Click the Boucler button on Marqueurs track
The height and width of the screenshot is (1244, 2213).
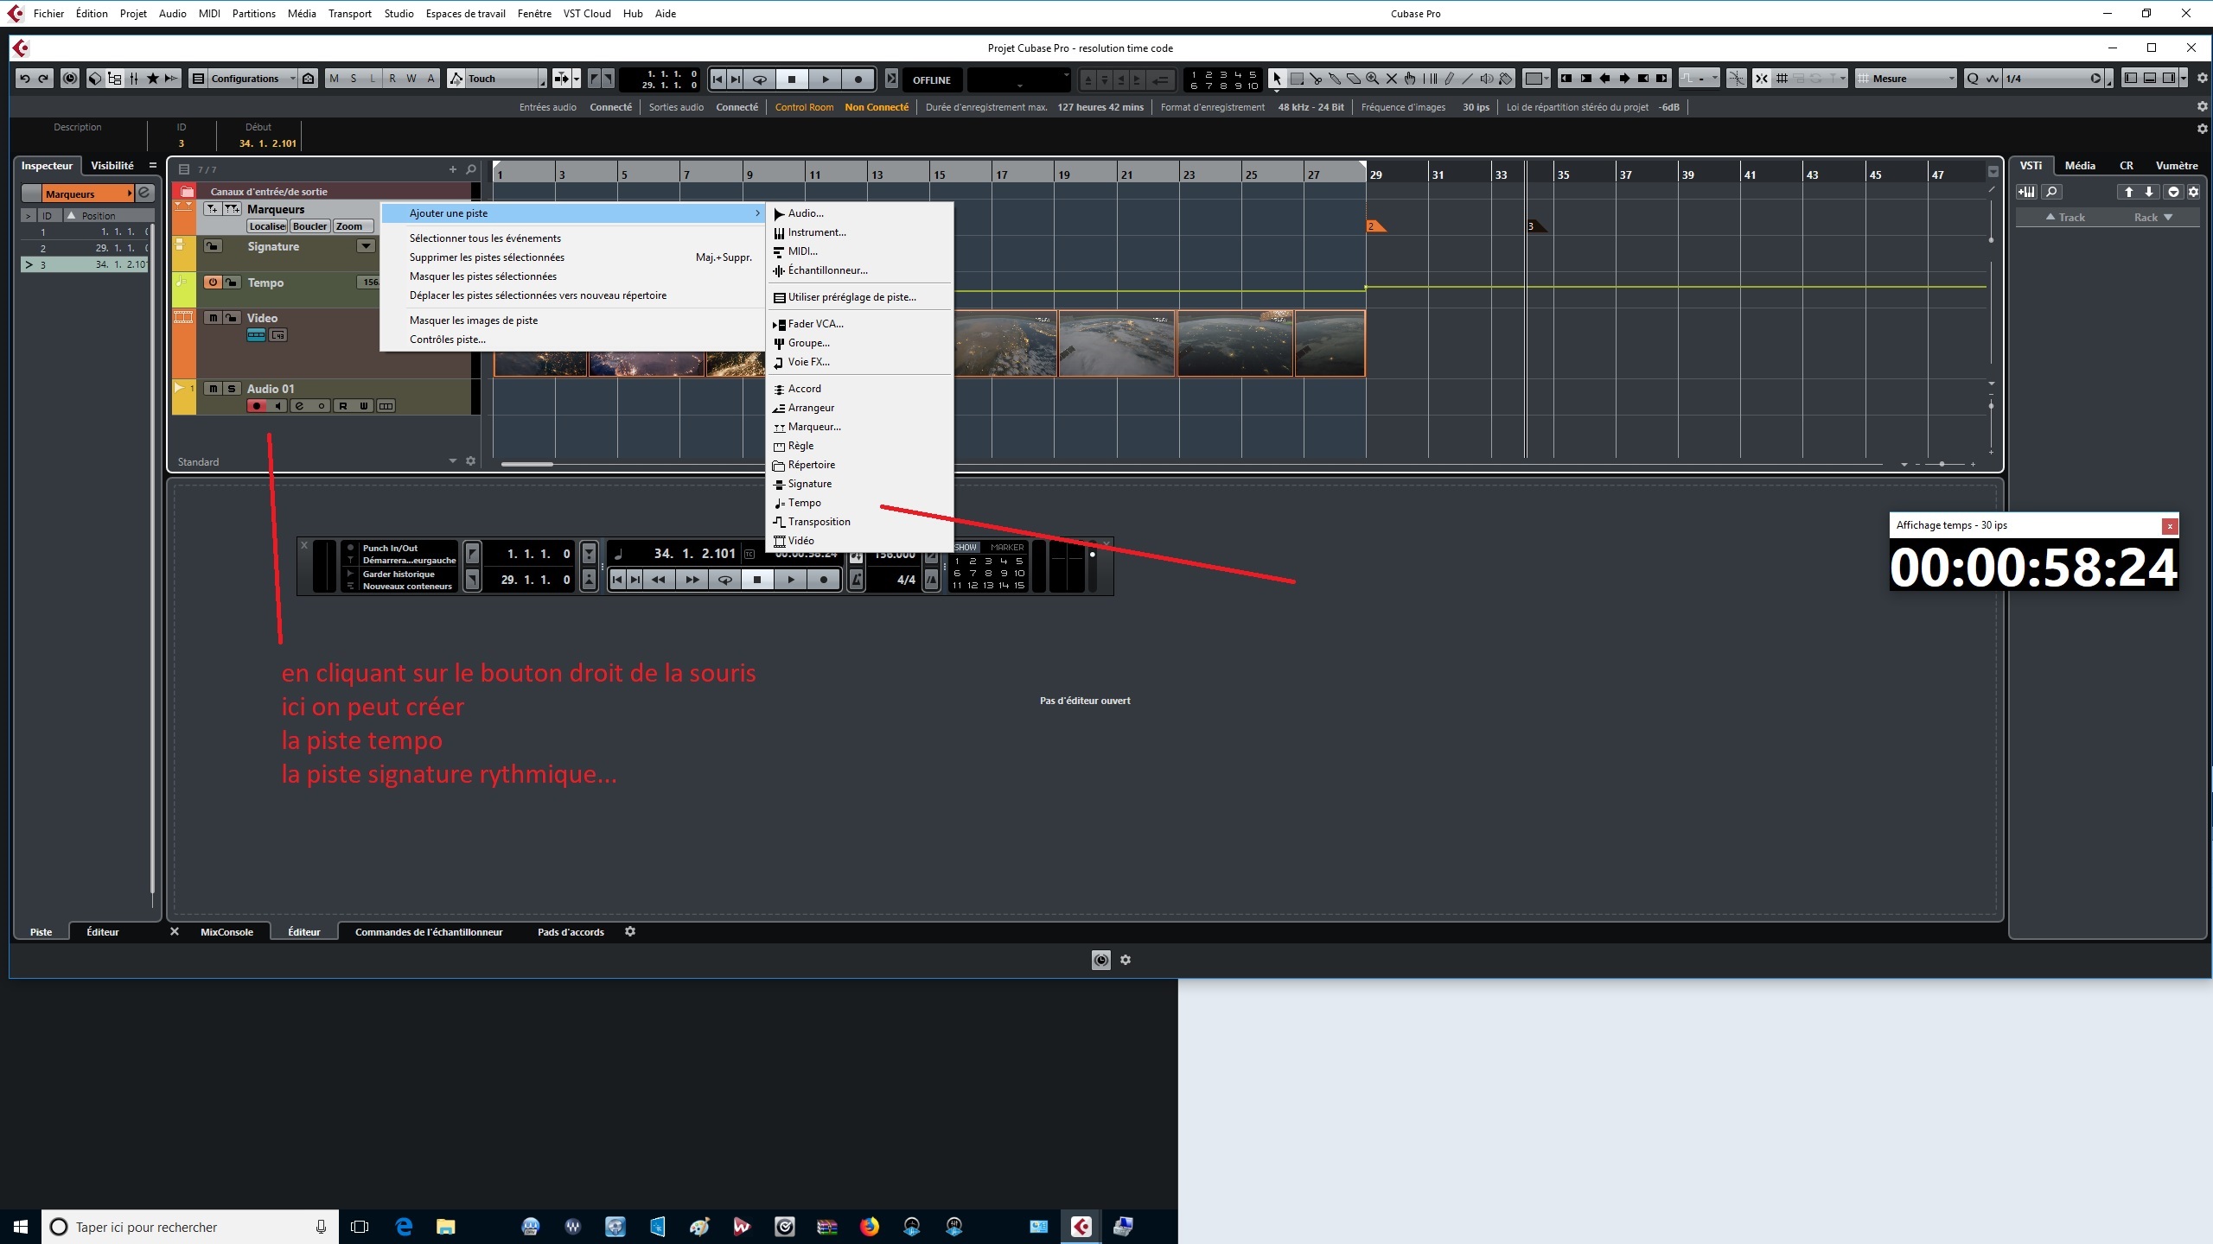[309, 226]
